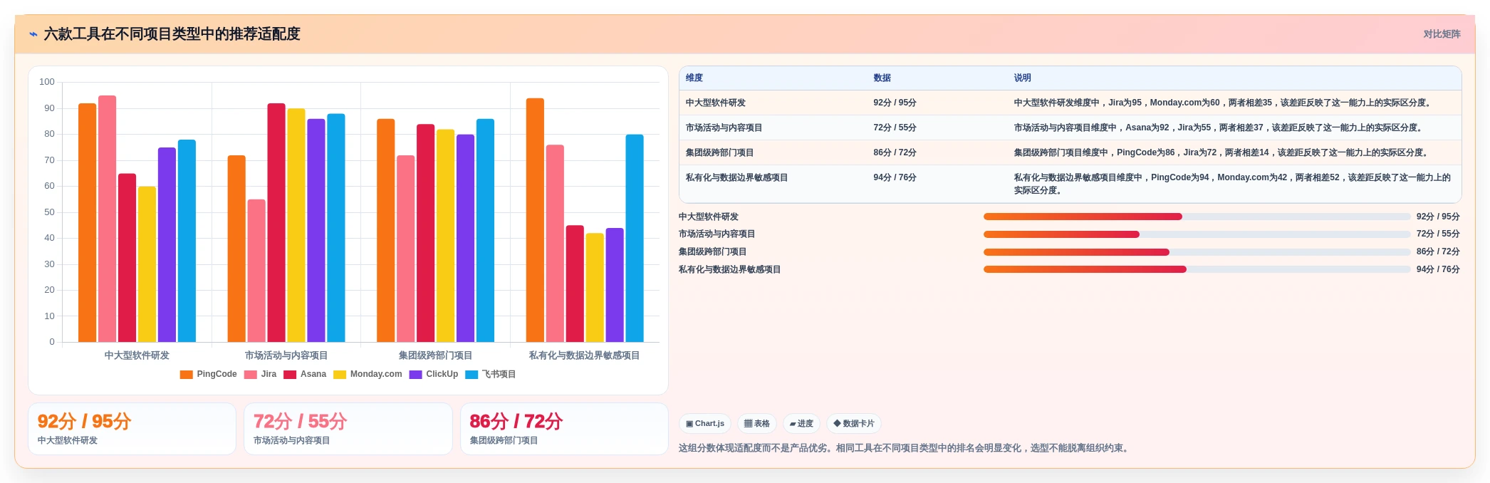Toggle the Jira legend series
The height and width of the screenshot is (483, 1490).
pos(260,374)
